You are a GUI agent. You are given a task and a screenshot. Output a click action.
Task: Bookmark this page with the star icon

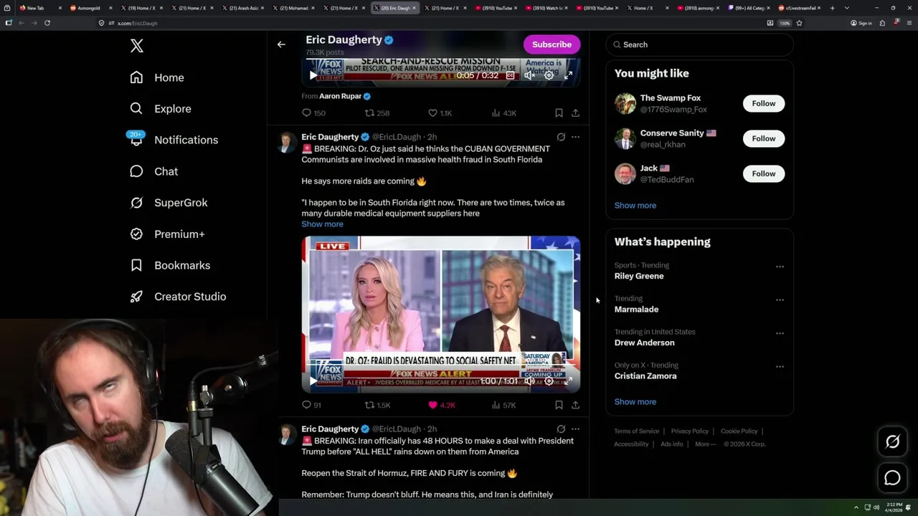click(799, 23)
